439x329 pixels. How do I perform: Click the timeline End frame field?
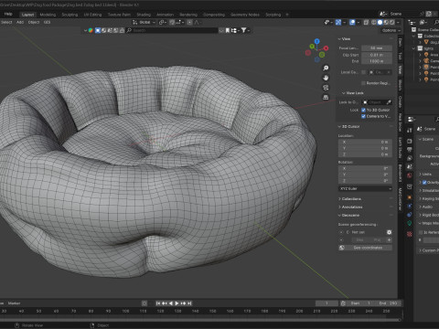click(x=388, y=303)
